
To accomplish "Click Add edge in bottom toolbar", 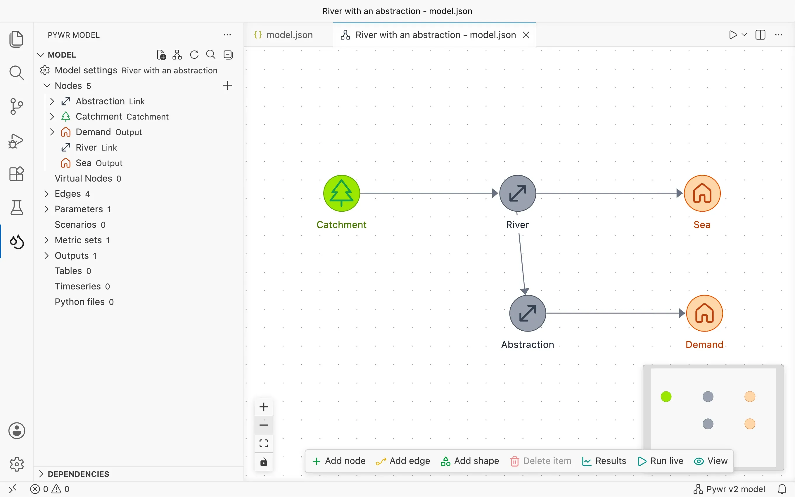I will pos(403,461).
